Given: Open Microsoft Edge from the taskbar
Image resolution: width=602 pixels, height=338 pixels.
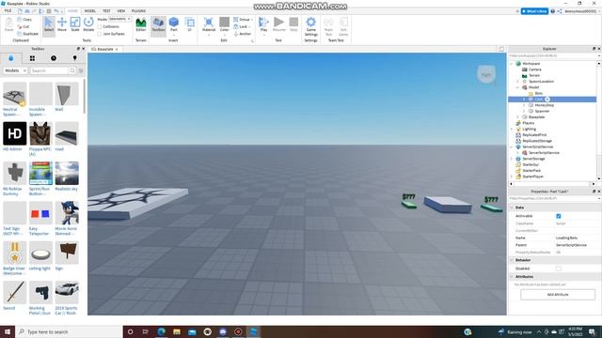Looking at the screenshot, I should pos(161,331).
